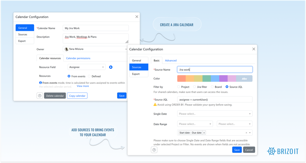
Task: Open help icon in left Calendar Configuration dialog
Action: click(40, 96)
